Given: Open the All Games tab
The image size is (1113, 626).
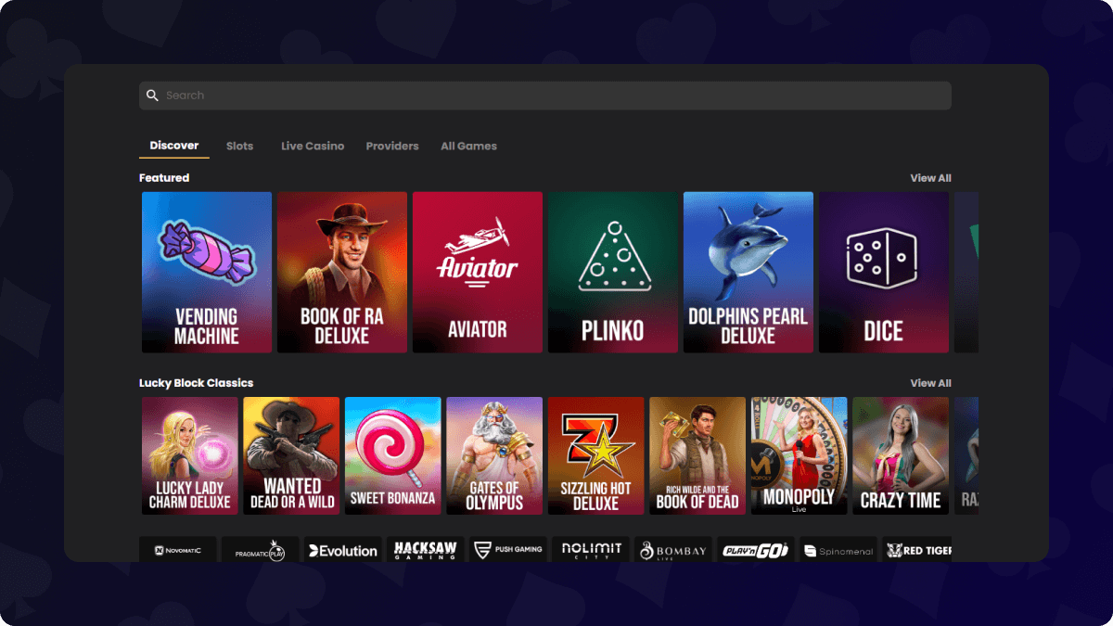Looking at the screenshot, I should [468, 146].
